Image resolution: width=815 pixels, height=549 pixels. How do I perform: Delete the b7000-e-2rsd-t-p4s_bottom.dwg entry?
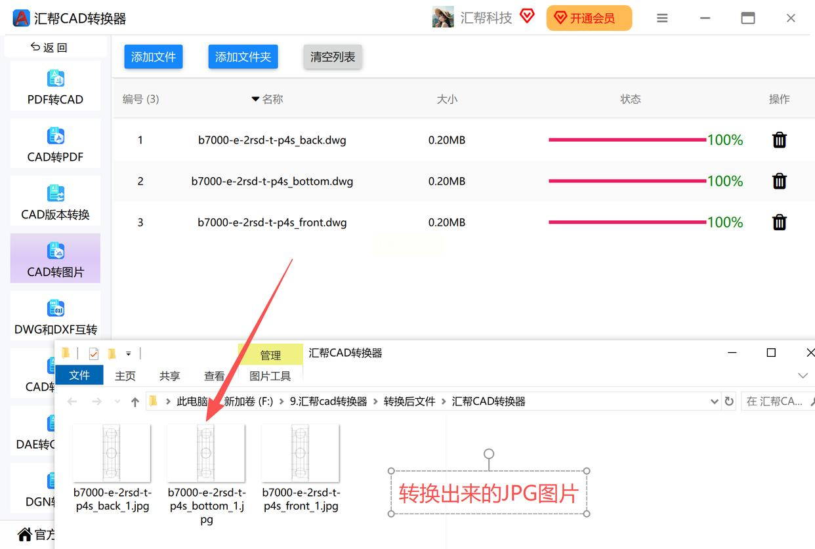coord(779,181)
